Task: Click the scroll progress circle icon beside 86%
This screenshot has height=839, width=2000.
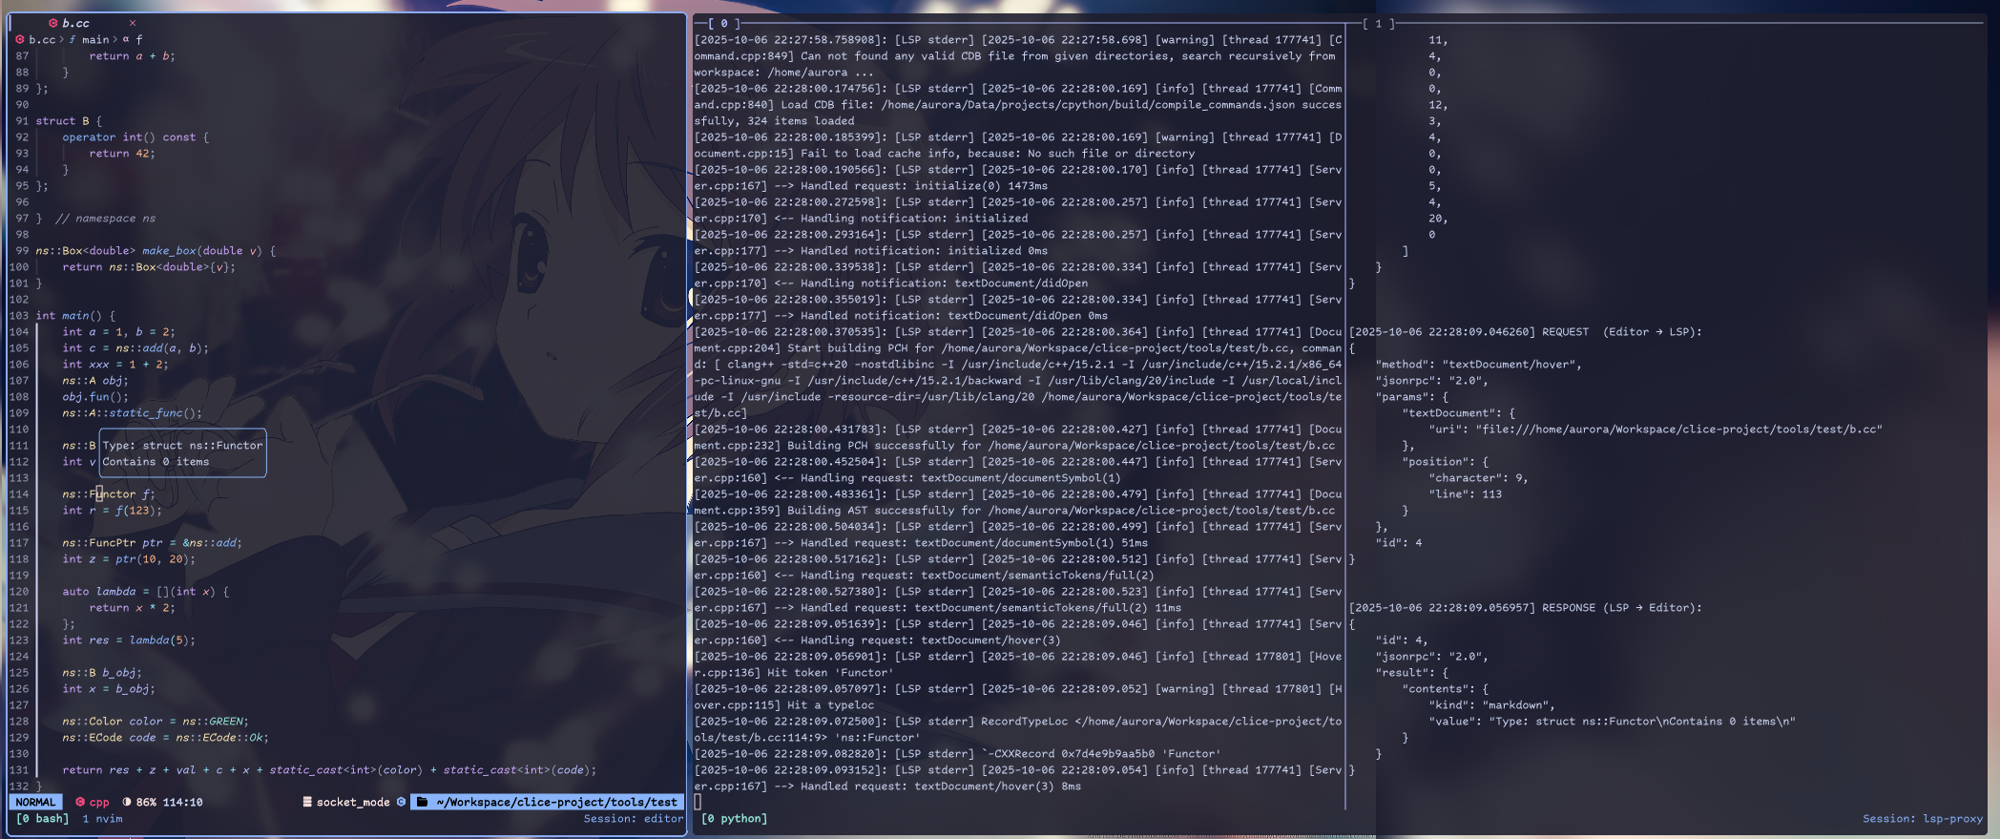Action: [x=127, y=803]
